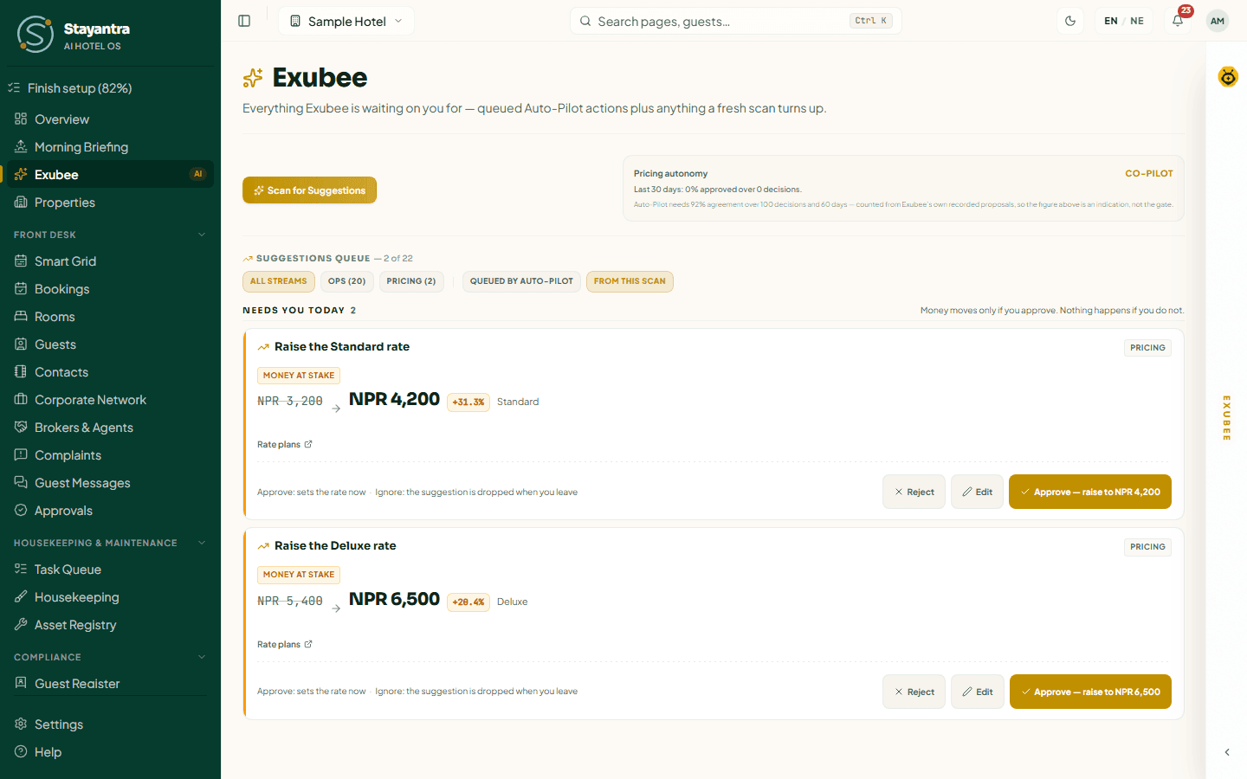Viewport: 1247px width, 779px height.
Task: Open Guests page
Action: [110, 344]
